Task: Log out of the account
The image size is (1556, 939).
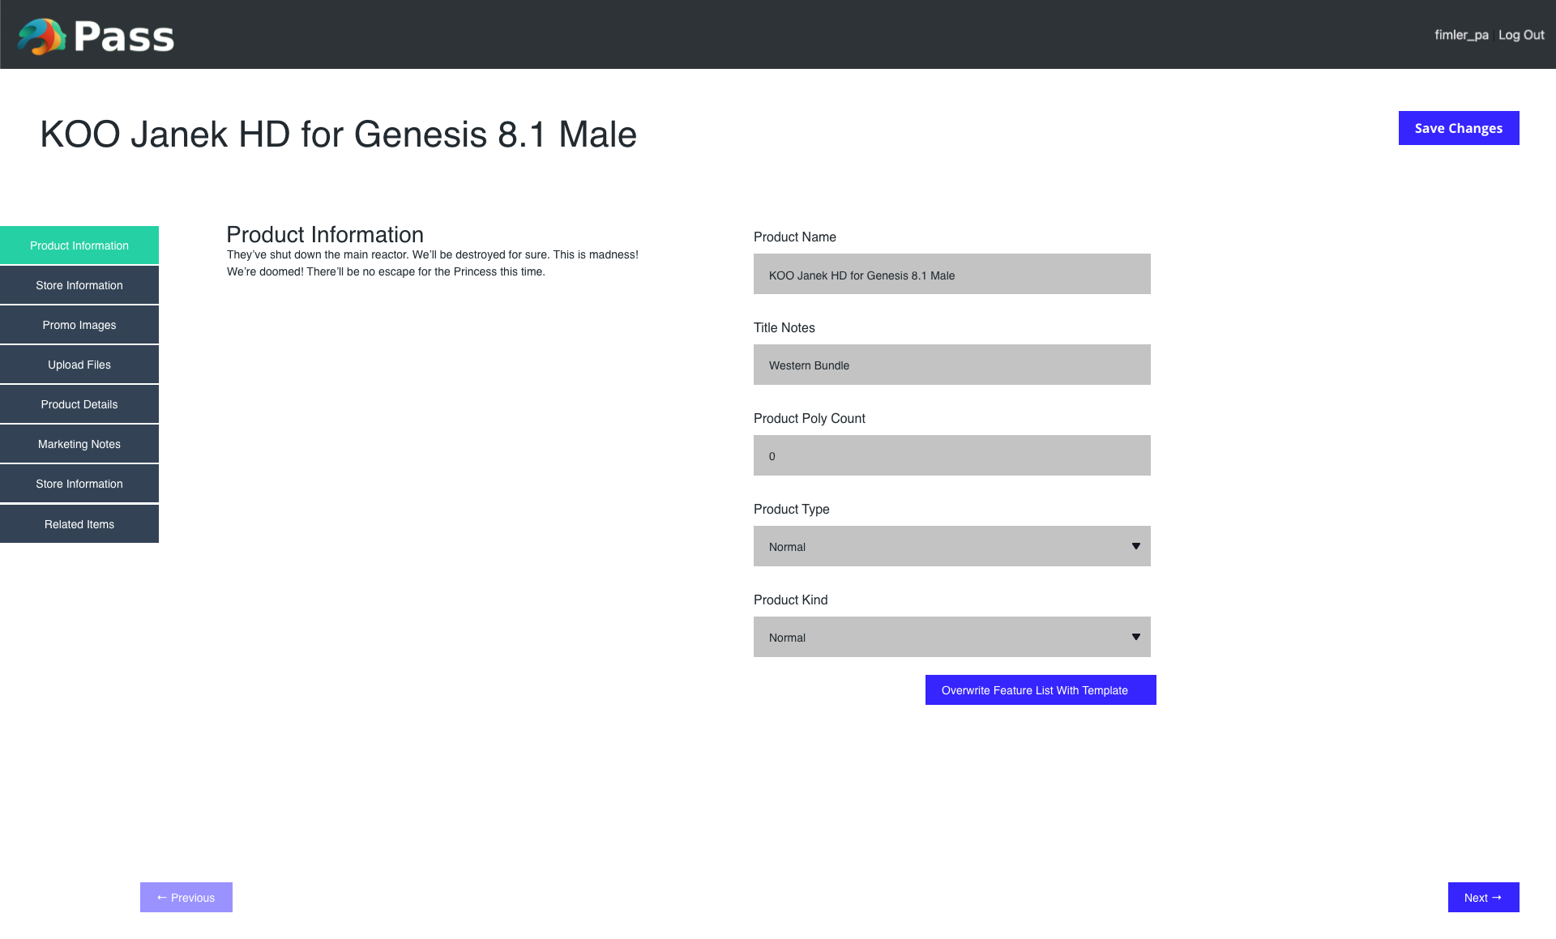Action: 1521,35
